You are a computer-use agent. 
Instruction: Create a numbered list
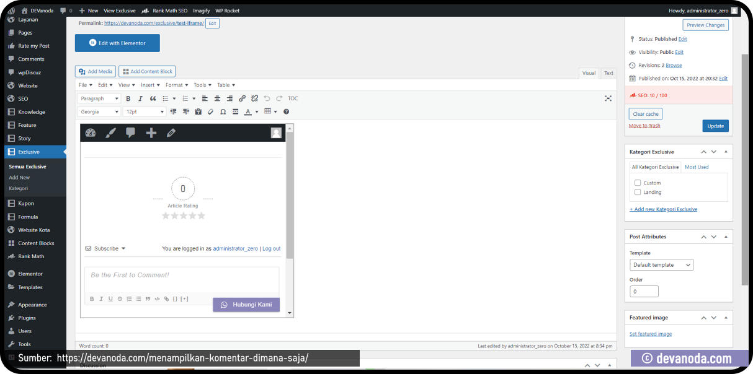click(x=185, y=98)
